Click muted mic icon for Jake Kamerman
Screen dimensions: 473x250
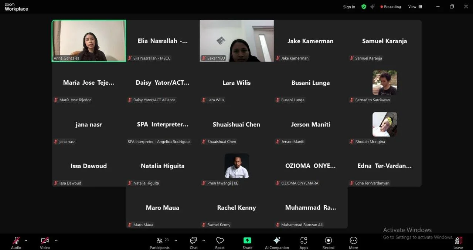click(x=278, y=58)
